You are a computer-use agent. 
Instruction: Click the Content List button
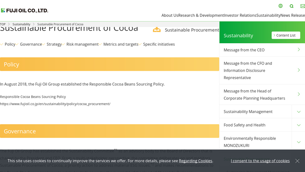[x=286, y=35]
